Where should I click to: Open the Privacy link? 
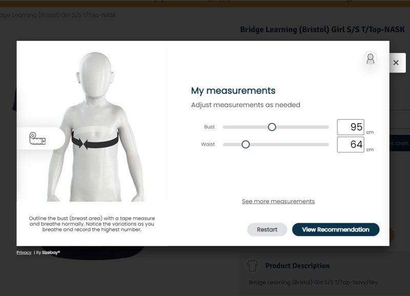pyautogui.click(x=24, y=252)
